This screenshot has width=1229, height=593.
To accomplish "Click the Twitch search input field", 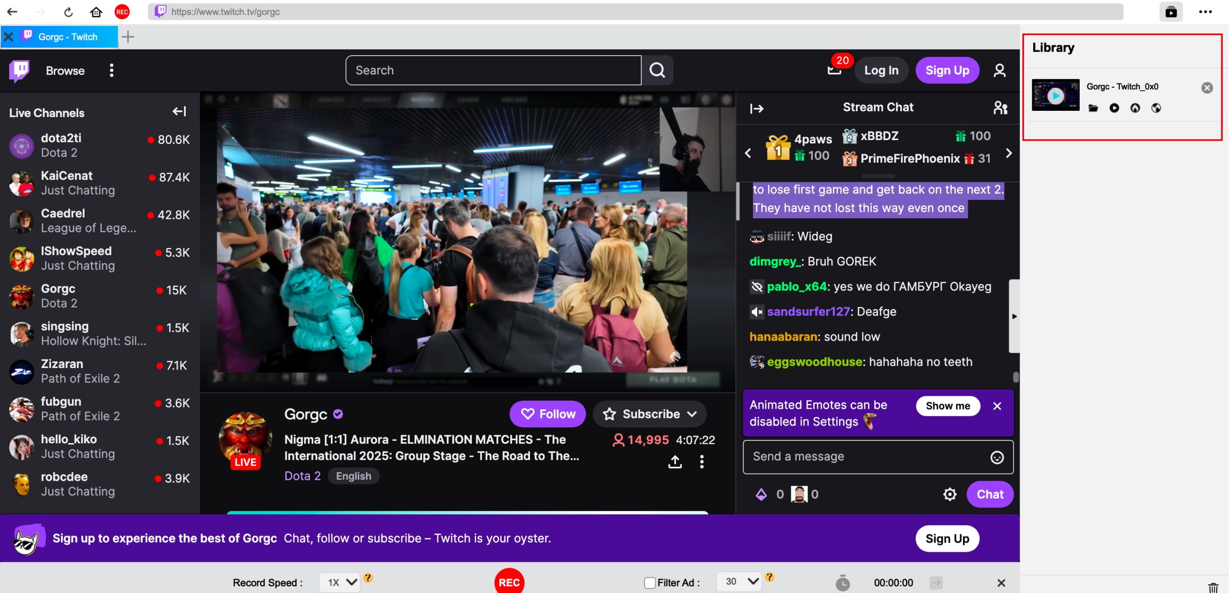I will tap(494, 71).
